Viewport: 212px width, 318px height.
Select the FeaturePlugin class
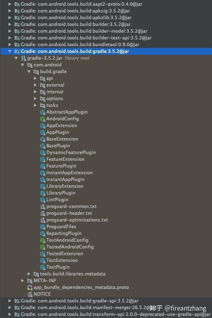[x=61, y=166]
